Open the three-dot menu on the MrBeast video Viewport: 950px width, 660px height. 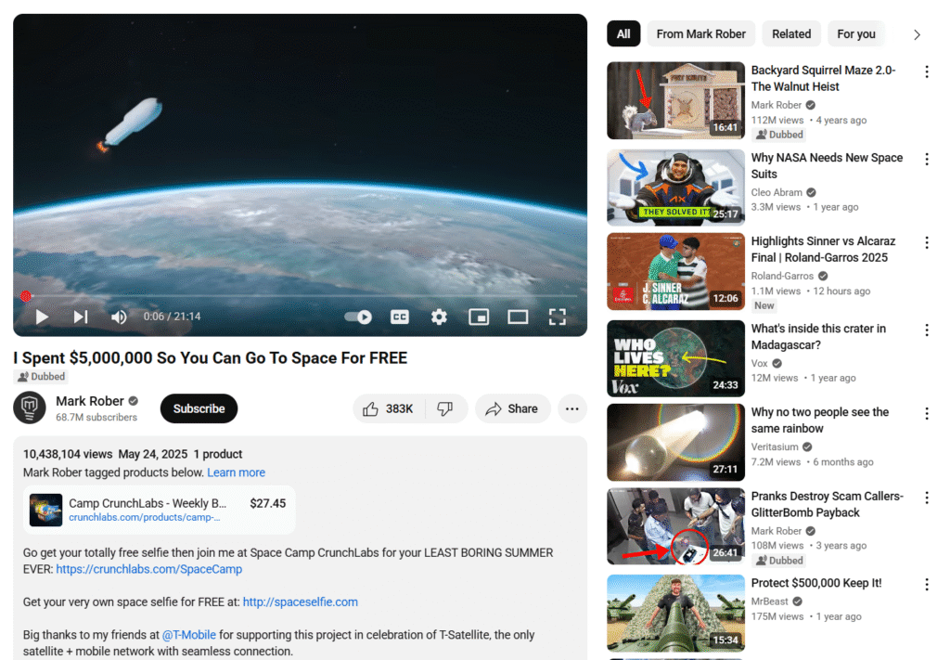coord(927,585)
